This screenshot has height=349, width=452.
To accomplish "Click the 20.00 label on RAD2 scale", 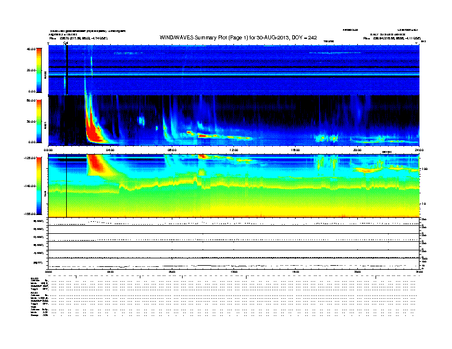I will [31, 70].
